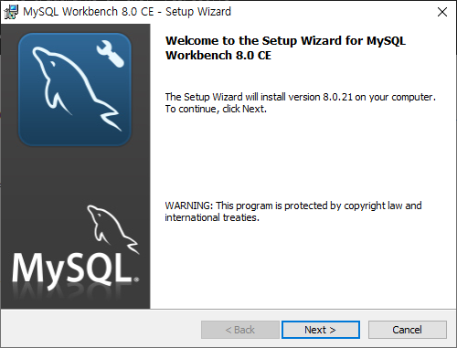The height and width of the screenshot is (348, 457).
Task: Click the white MySQL wordmark with its dolphin
Action: click(x=76, y=247)
